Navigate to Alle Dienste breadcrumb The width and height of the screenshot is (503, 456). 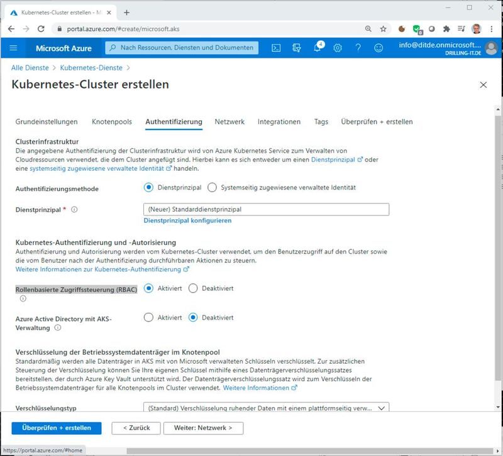click(30, 68)
